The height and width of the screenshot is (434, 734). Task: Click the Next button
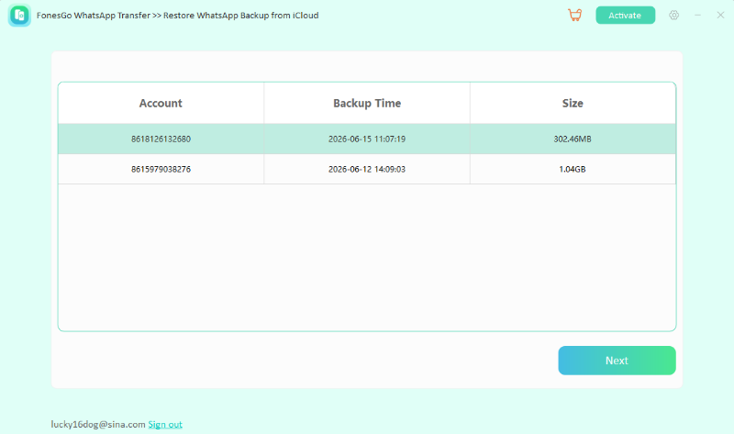617,360
